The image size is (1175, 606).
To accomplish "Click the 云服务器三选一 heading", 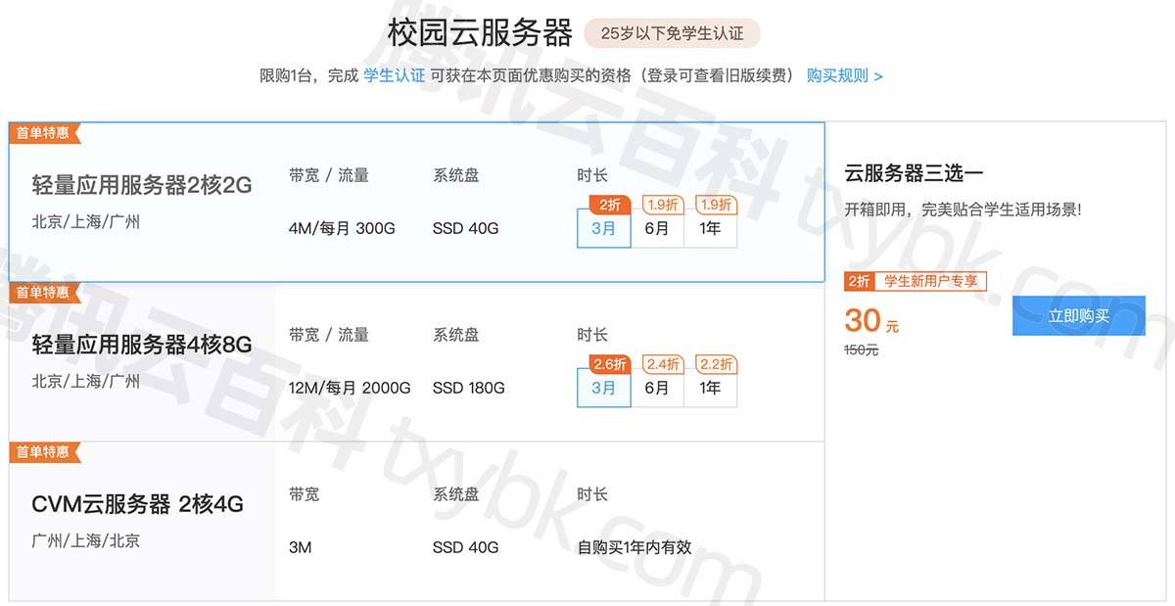I will (x=914, y=173).
